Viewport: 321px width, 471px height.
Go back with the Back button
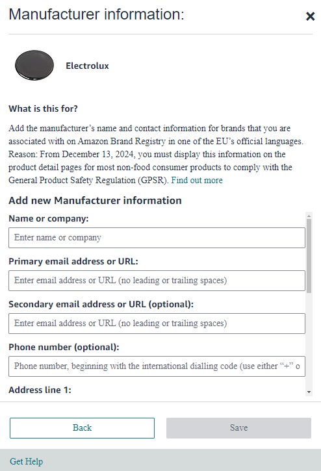pos(82,427)
